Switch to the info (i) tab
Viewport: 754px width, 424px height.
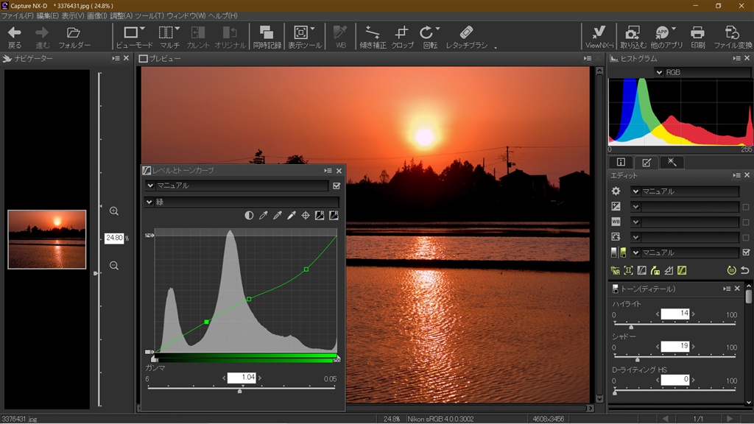[x=621, y=163]
